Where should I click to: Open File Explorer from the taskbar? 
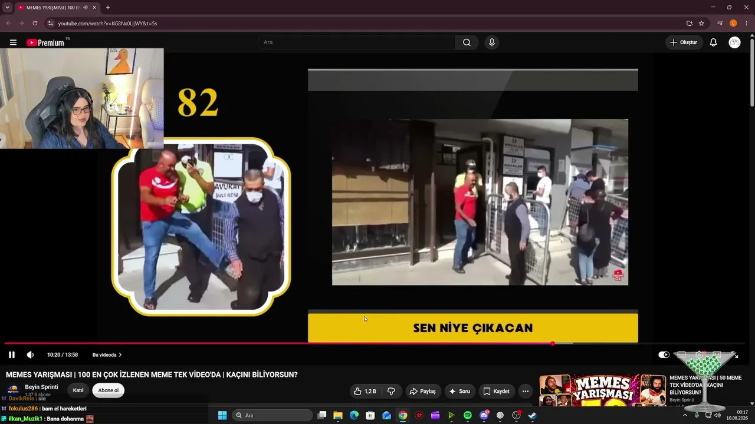338,415
